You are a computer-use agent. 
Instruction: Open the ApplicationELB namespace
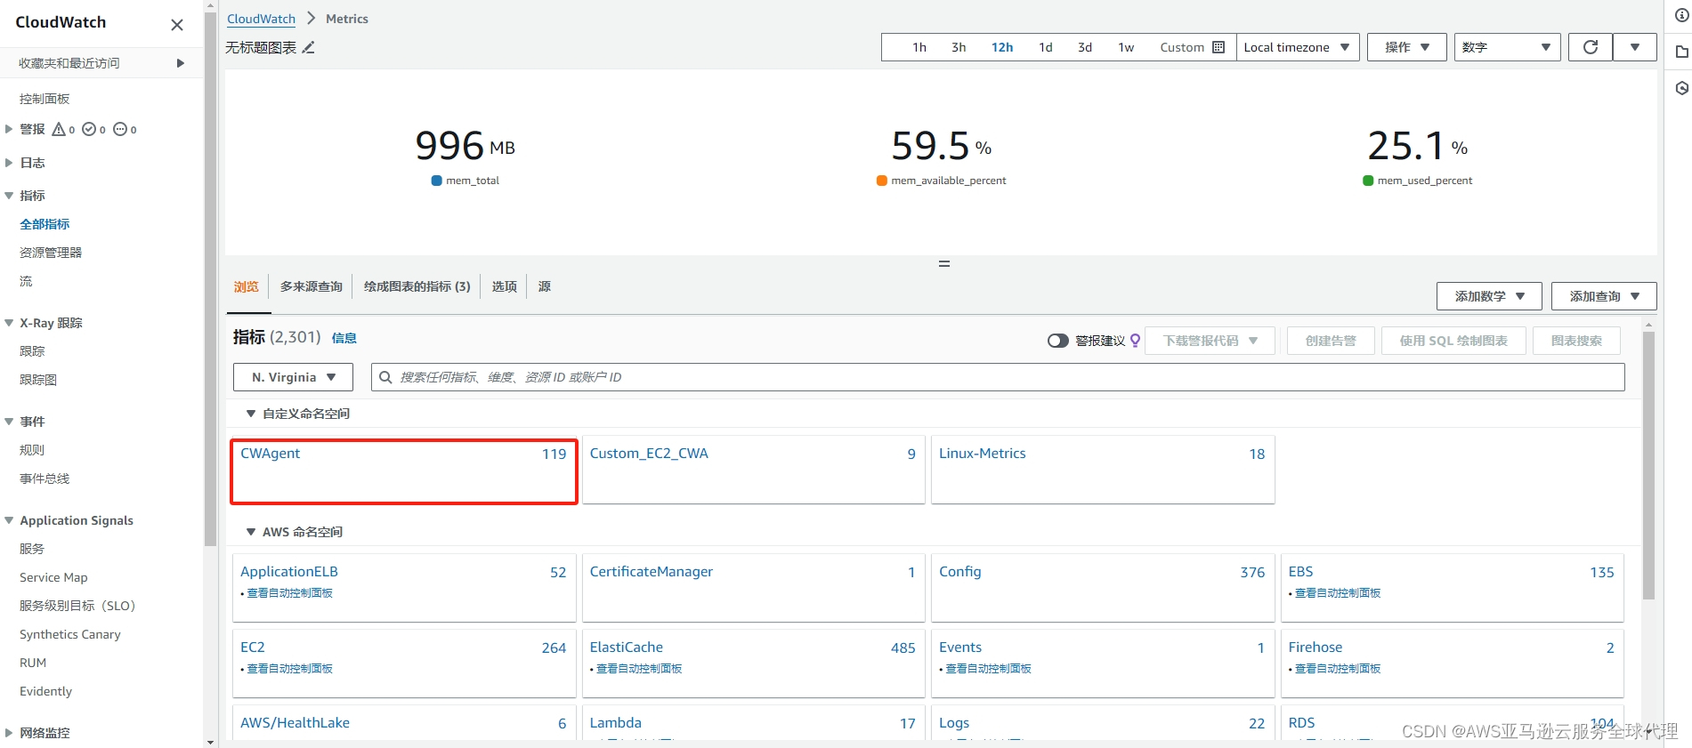(x=289, y=572)
